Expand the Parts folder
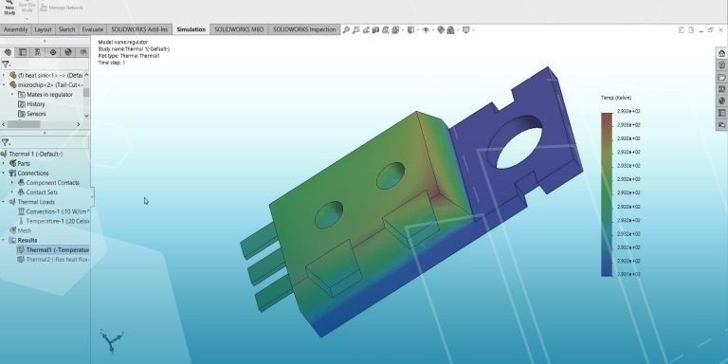This screenshot has width=728, height=364. coord(4,163)
